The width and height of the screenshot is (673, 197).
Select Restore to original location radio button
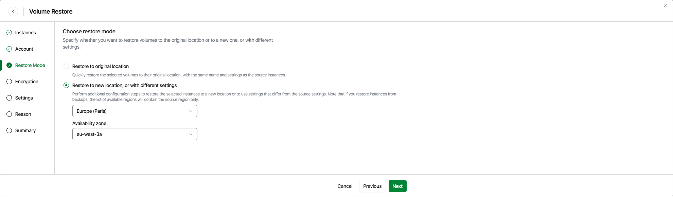point(66,66)
